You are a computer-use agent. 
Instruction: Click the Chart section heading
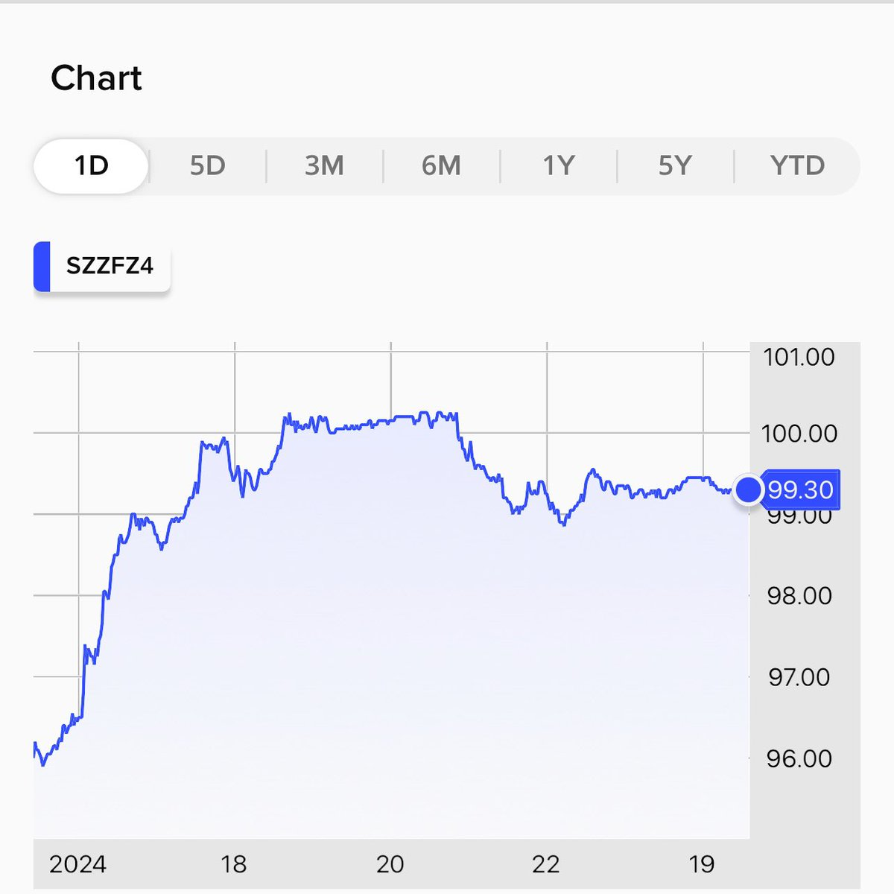pyautogui.click(x=96, y=78)
